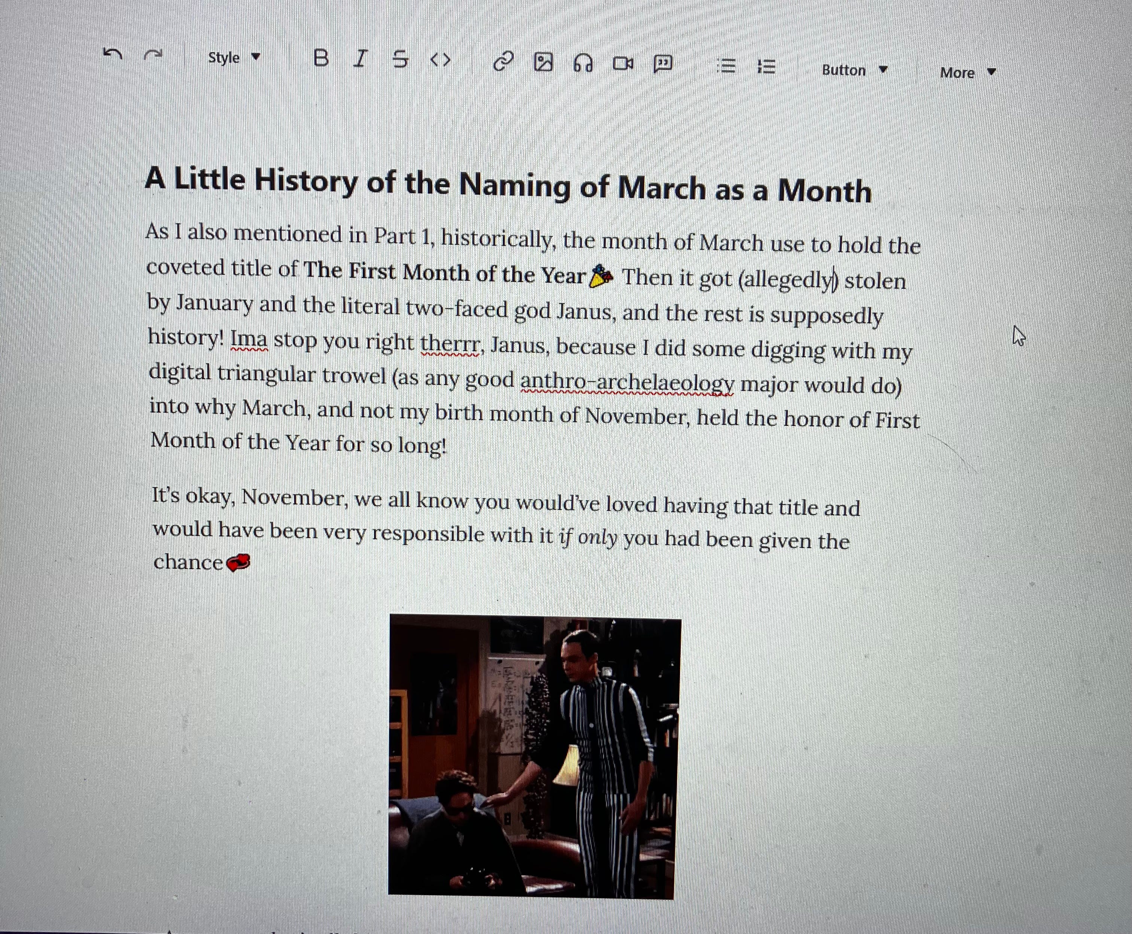
Task: Click the misspelled word 'therrr'
Action: (x=450, y=344)
